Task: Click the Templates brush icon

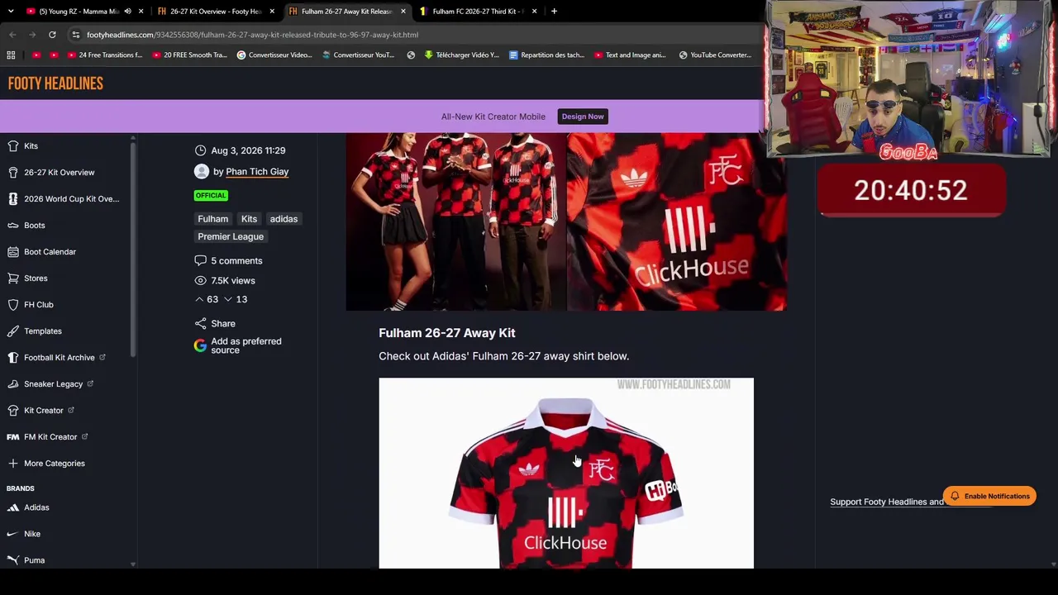Action: [x=12, y=331]
